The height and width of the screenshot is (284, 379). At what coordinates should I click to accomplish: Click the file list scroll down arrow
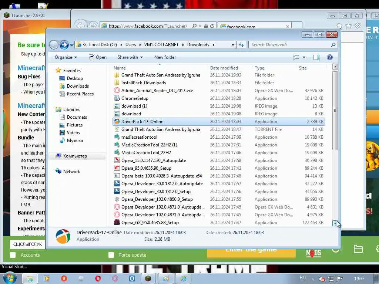335,223
